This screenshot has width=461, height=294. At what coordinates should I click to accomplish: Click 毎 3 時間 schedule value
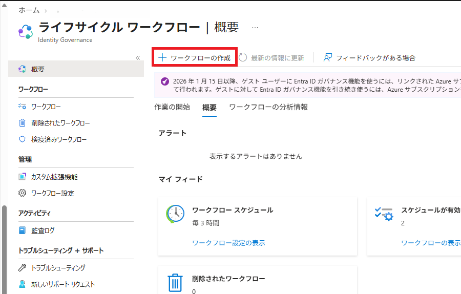pyautogui.click(x=205, y=223)
